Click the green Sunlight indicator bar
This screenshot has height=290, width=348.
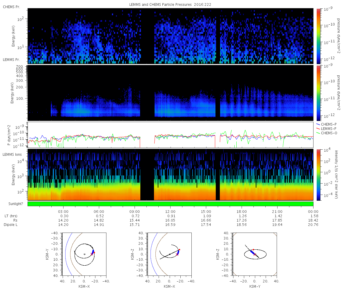tap(171, 204)
